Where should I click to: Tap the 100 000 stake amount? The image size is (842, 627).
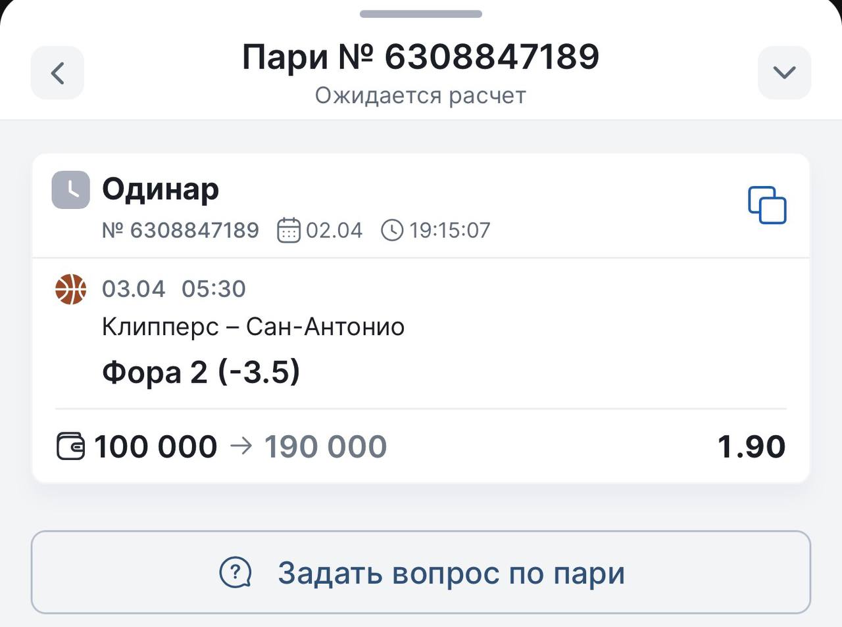(156, 447)
